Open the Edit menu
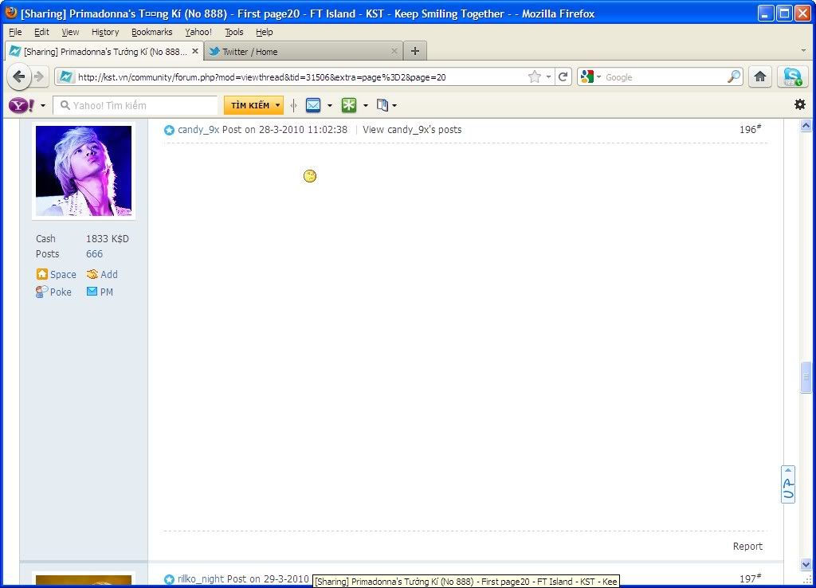 [41, 32]
